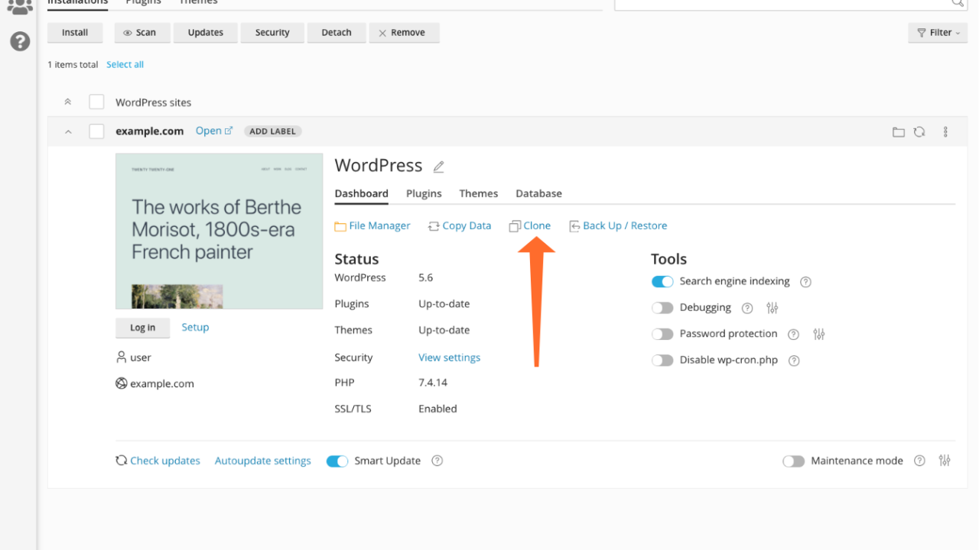
Task: Click Copy Data link
Action: pos(460,226)
